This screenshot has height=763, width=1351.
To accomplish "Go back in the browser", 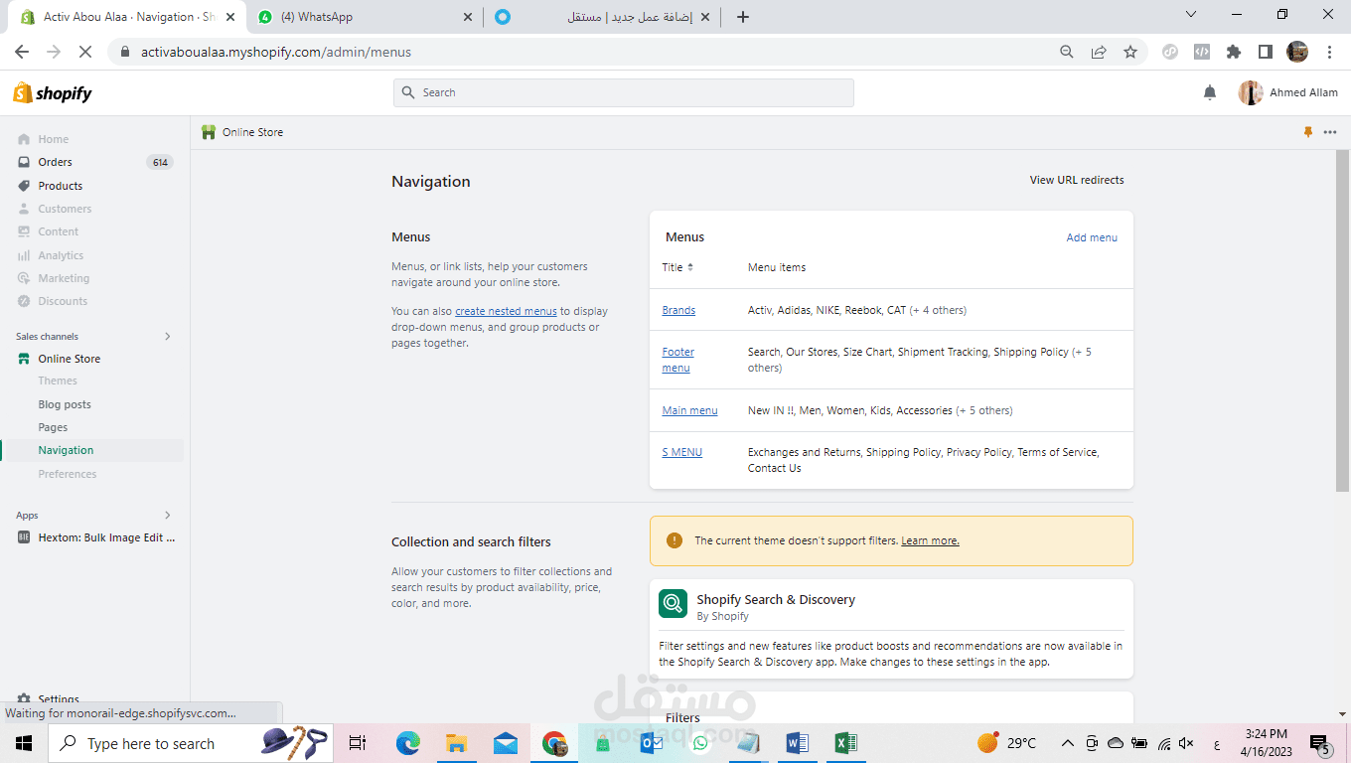I will pos(22,52).
